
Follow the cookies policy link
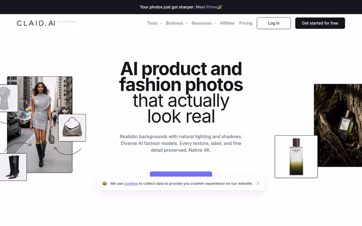point(131,183)
